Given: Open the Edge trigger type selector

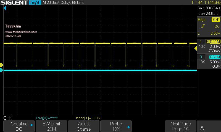Looking at the screenshot, I should tap(201, 20).
